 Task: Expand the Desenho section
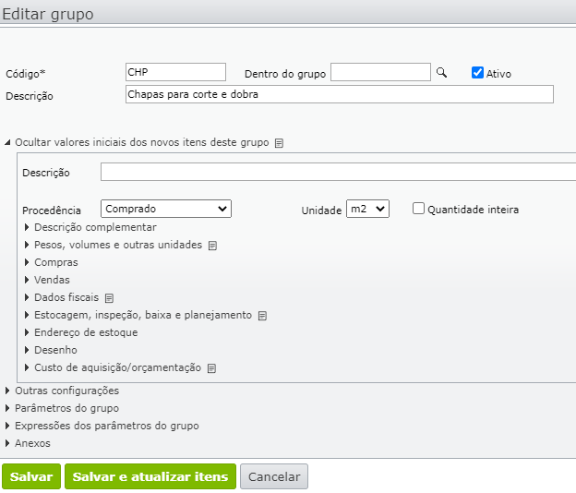click(x=51, y=350)
